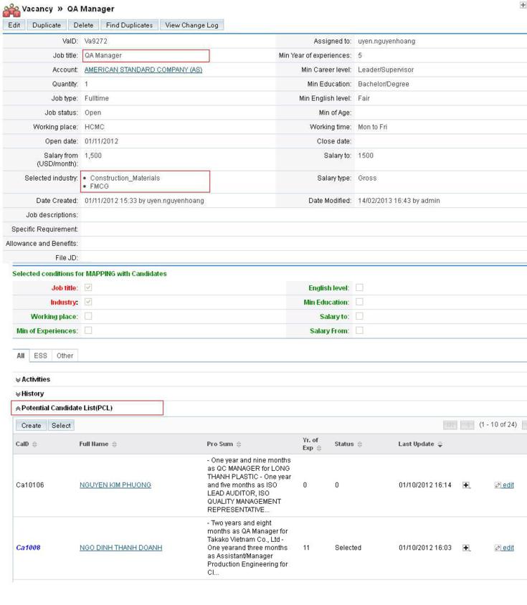The height and width of the screenshot is (605, 527).
Task: Open NGO DINH THANH DOANH candidate link
Action: click(121, 548)
